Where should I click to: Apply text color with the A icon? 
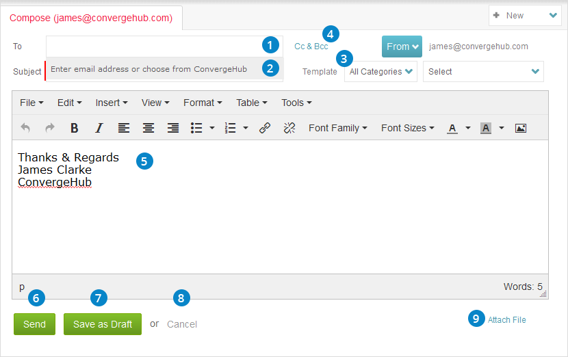click(x=452, y=128)
